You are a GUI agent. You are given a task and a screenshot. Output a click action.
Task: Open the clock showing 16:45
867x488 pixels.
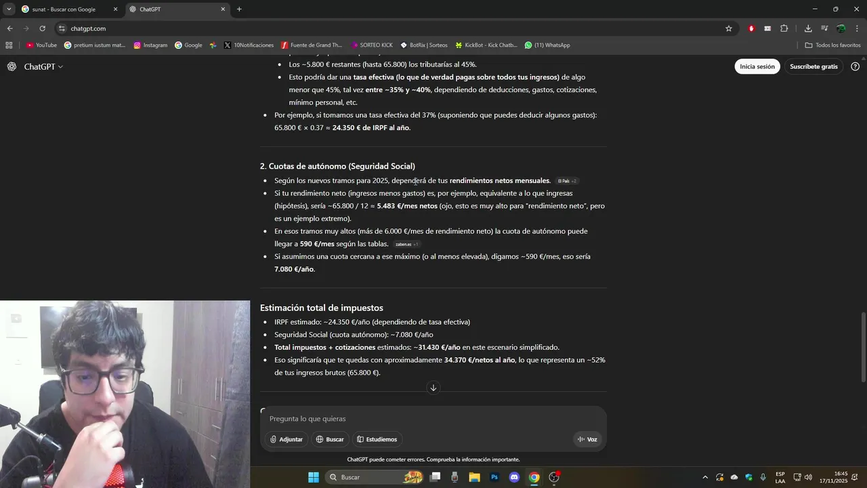833,477
